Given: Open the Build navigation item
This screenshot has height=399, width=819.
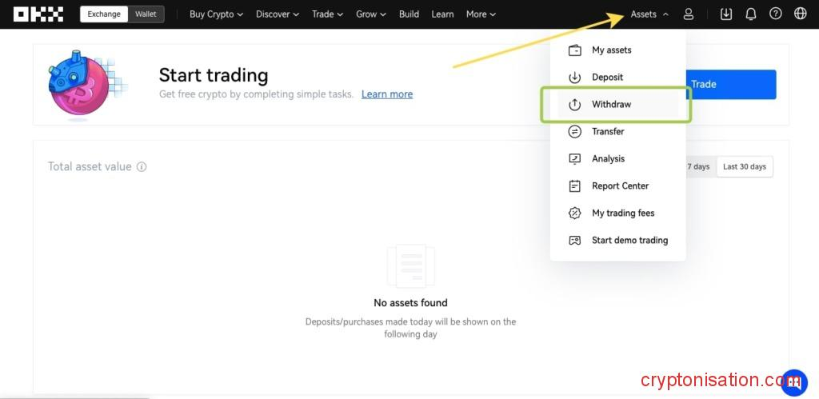Looking at the screenshot, I should click(x=409, y=14).
